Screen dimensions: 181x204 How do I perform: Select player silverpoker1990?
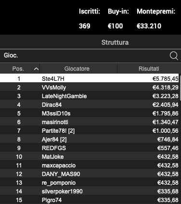(89, 191)
